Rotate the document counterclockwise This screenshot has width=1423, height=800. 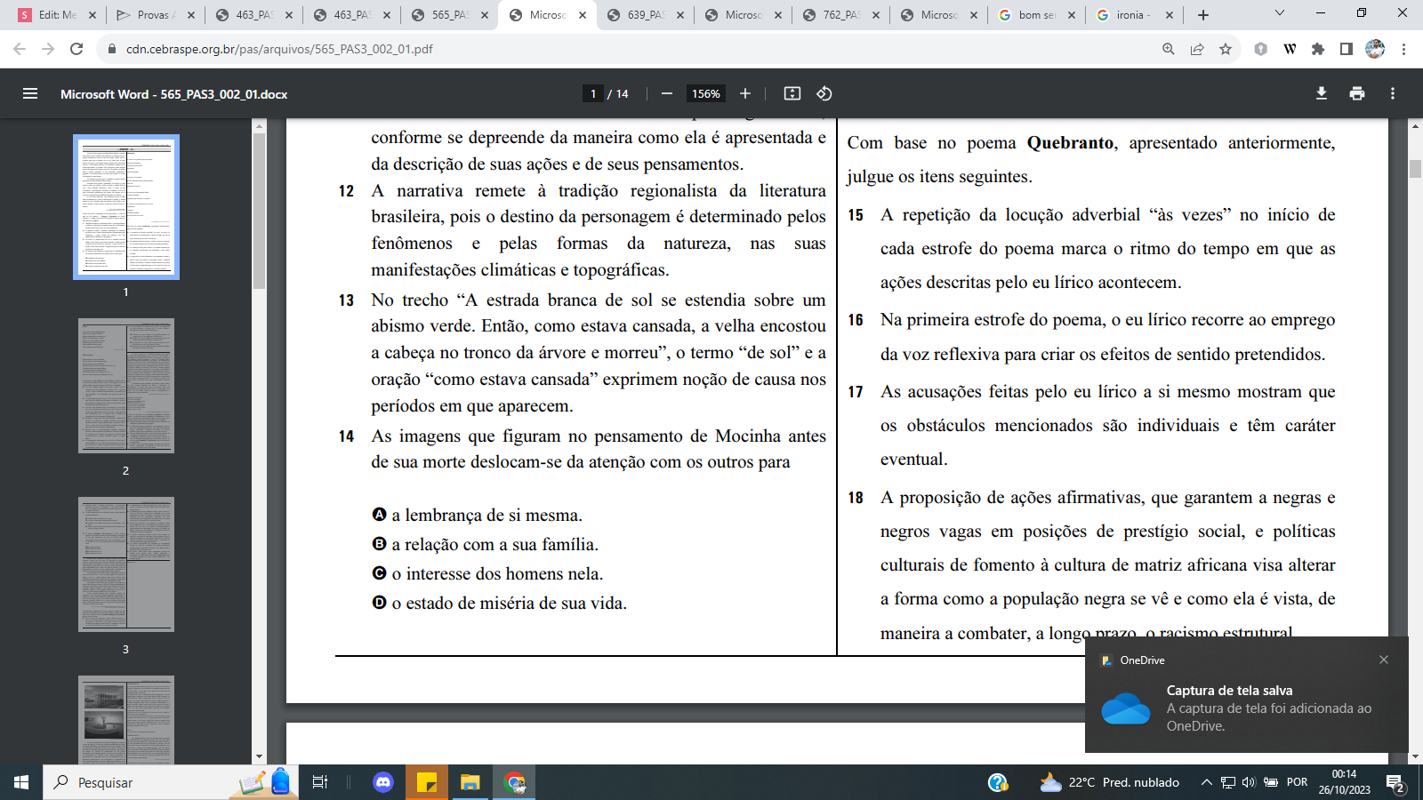pyautogui.click(x=824, y=93)
